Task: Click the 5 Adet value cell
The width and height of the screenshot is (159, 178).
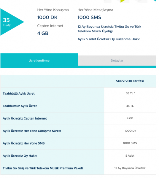Action: pos(130,156)
